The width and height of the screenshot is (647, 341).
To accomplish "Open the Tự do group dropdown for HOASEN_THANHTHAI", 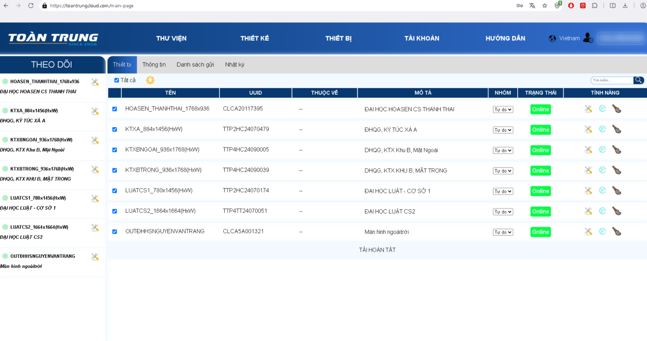I will click(503, 109).
